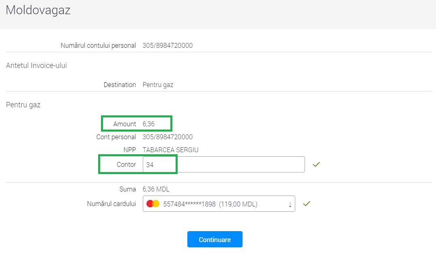Click the Contor field label
The width and height of the screenshot is (436, 253).
pyautogui.click(x=127, y=164)
